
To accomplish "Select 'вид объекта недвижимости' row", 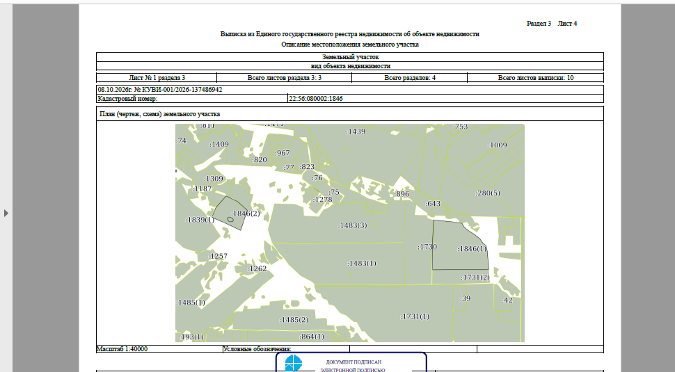I will point(350,66).
